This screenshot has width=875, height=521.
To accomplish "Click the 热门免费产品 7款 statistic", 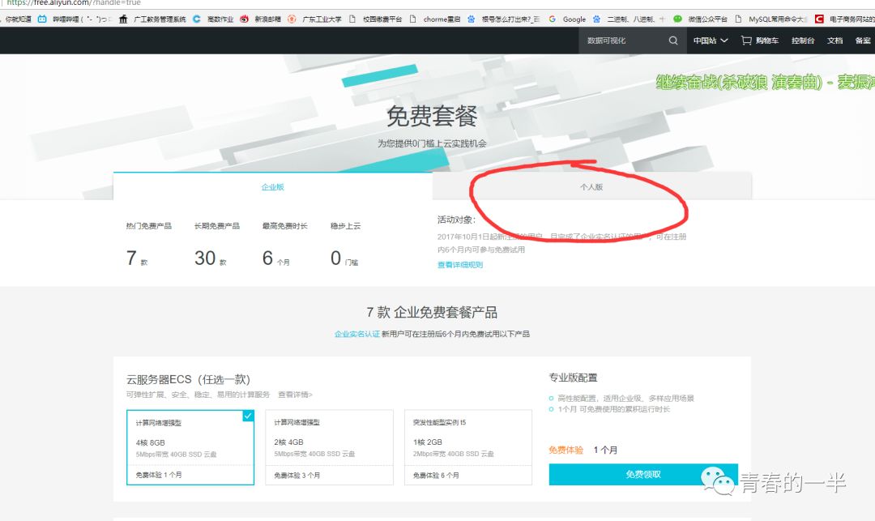I will click(148, 246).
